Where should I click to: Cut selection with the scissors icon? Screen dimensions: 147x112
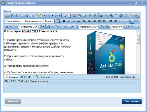tap(27, 16)
